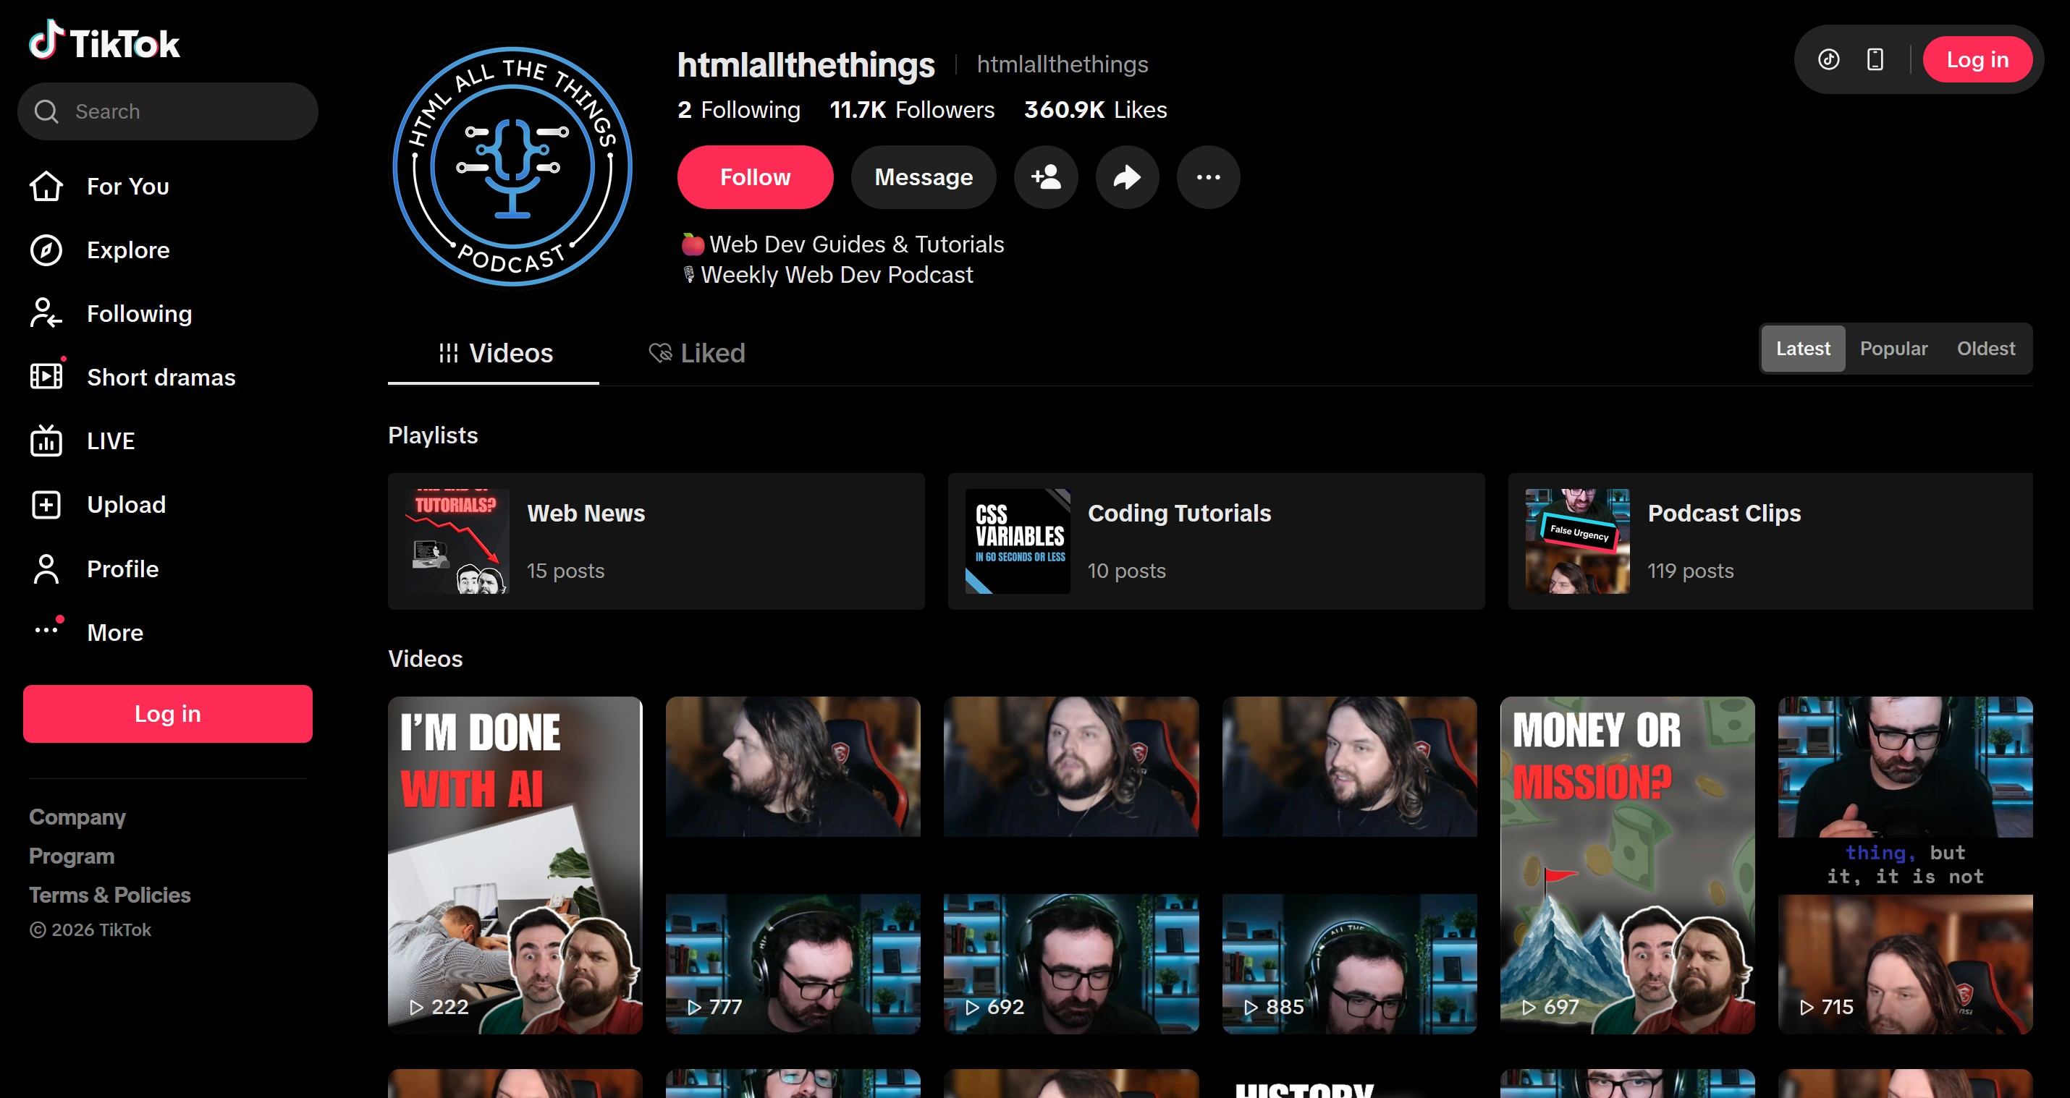Play the I'M DONE WITH AI video

point(515,865)
